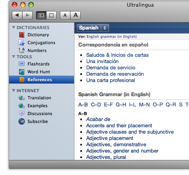Viewport: 189px width, 175px height.
Task: Click the Flashcards icon
Action: pyautogui.click(x=22, y=64)
